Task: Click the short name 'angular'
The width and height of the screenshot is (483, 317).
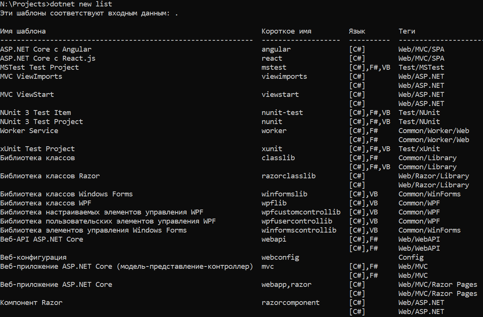Action: [x=276, y=49]
